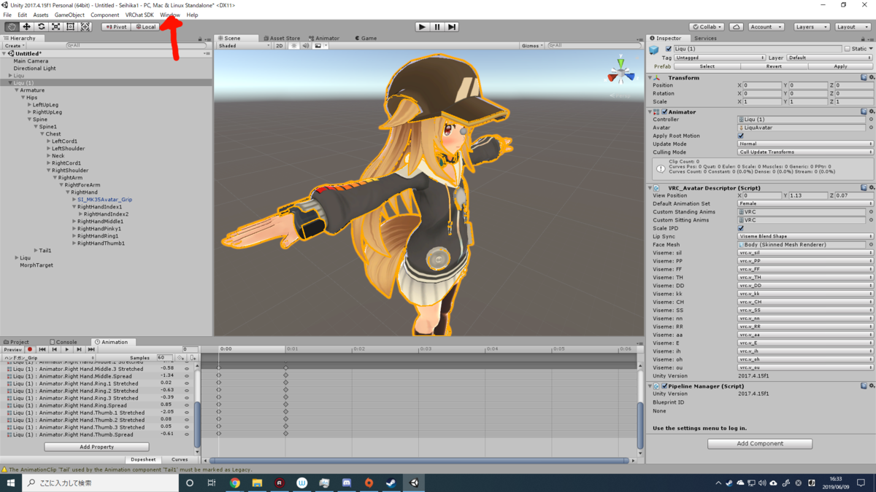The image size is (876, 492).
Task: Toggle the Pivot/Center handle mode
Action: click(x=115, y=27)
